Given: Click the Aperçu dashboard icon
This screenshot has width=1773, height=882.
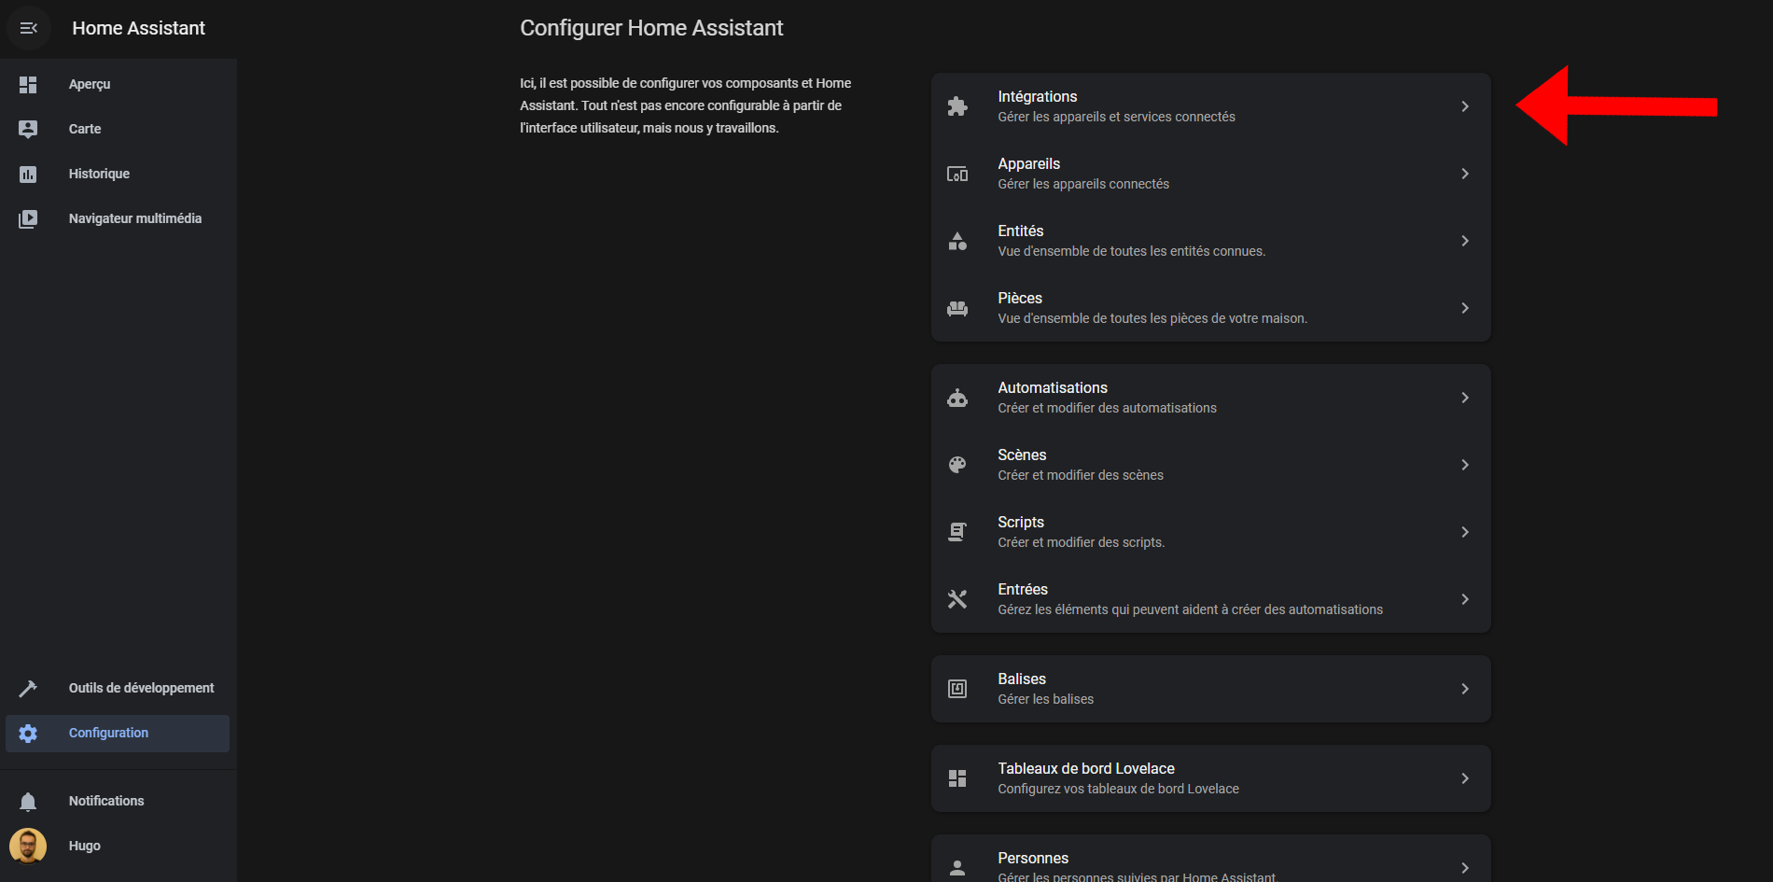Looking at the screenshot, I should pos(28,84).
